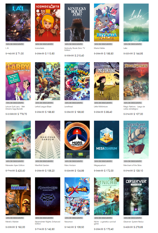
Task: Click Neverwinter Nights: Enhanced Edition title
Action: [48, 223]
